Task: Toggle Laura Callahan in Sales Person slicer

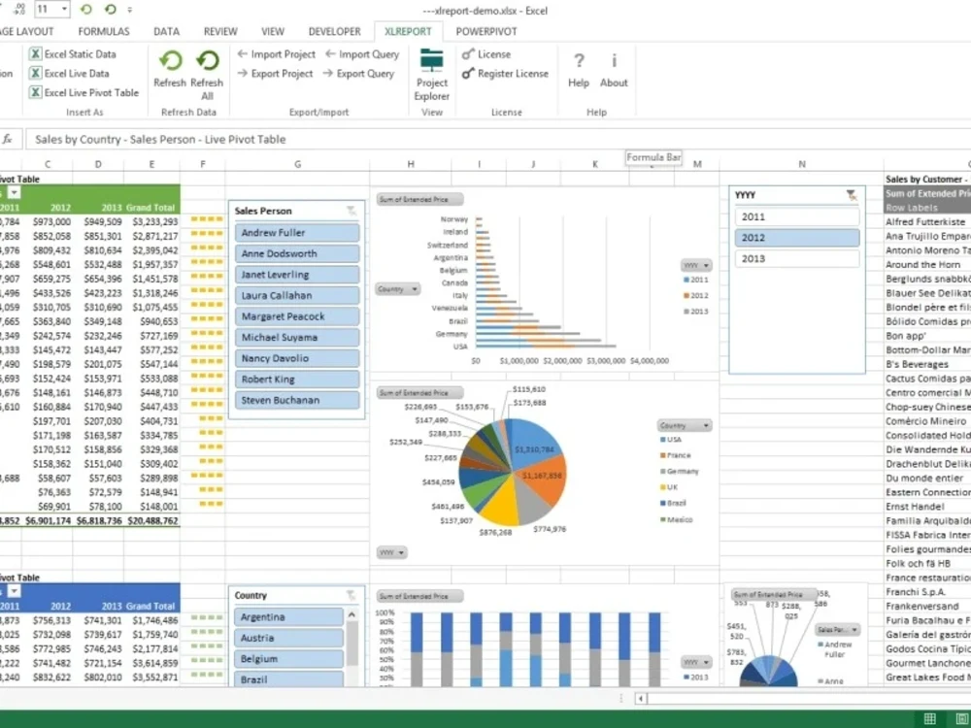Action: 296,295
